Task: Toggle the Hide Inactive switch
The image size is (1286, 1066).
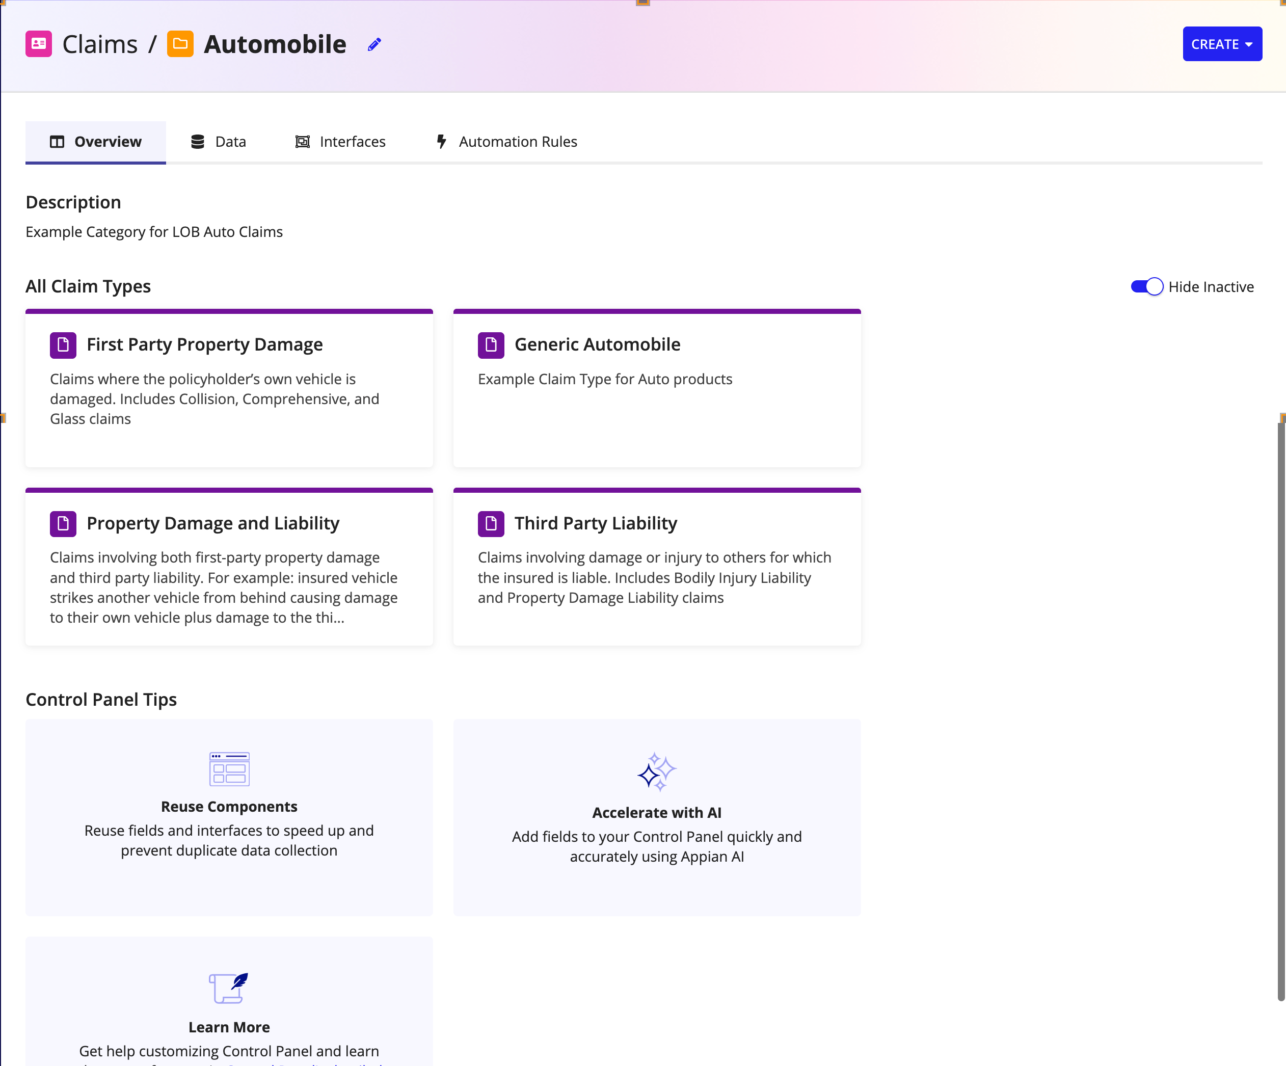Action: pyautogui.click(x=1146, y=287)
